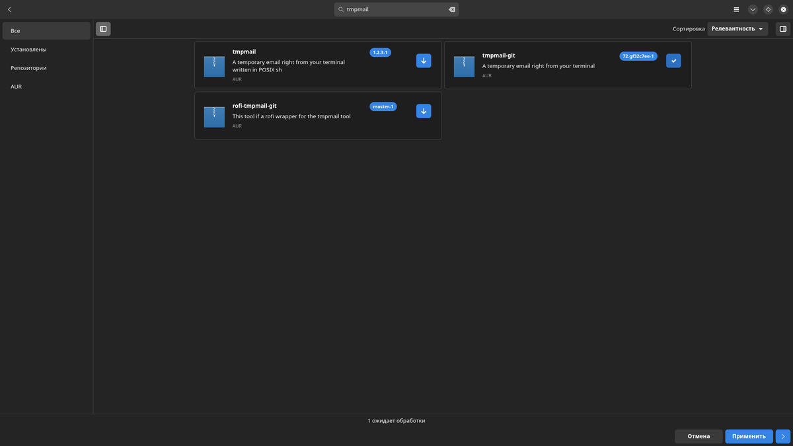
Task: Click the chevron-down circle button in top bar
Action: [x=752, y=9]
